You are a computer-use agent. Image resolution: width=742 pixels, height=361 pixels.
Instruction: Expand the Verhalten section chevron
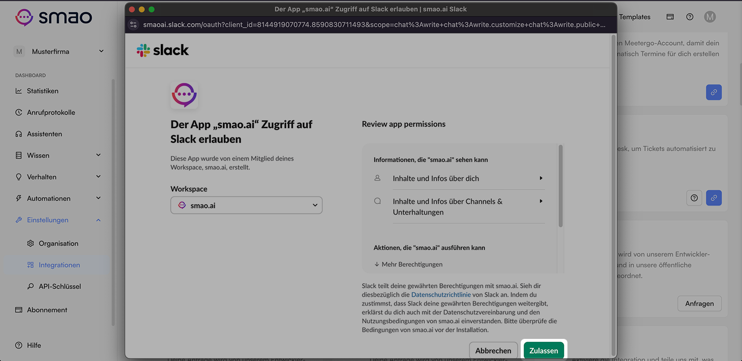click(x=98, y=177)
